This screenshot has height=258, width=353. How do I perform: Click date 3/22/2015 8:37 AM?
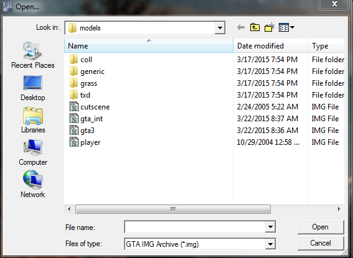click(268, 119)
